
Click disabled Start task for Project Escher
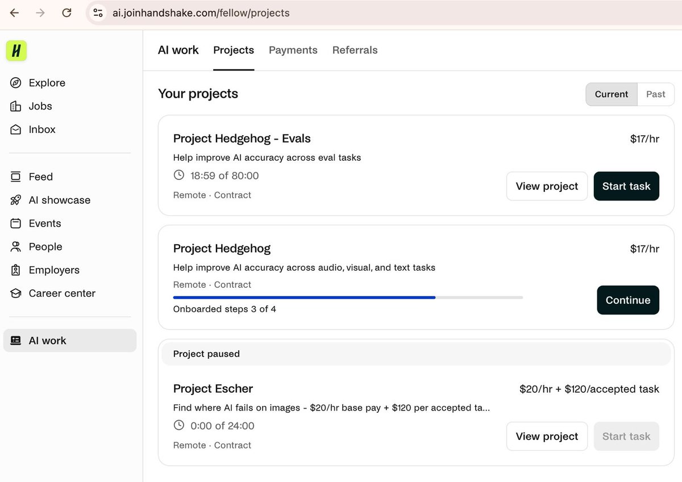click(626, 437)
